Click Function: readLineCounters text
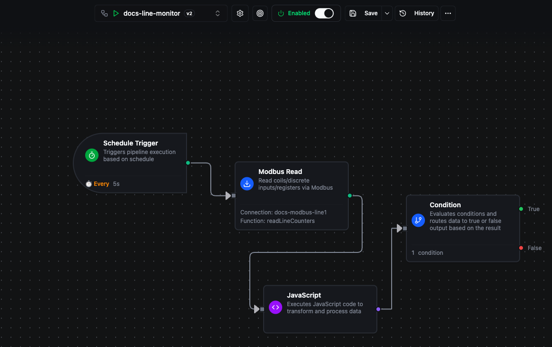Screen dimensions: 552x347 (x=277, y=221)
